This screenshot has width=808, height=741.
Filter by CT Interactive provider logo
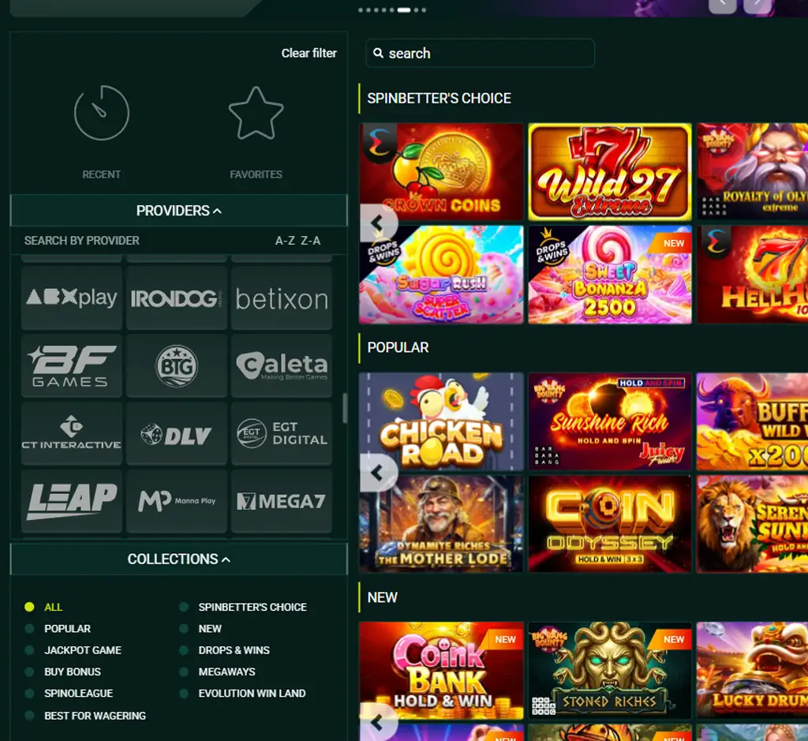(x=72, y=434)
